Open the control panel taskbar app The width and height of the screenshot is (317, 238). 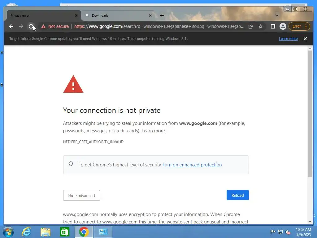click(103, 232)
